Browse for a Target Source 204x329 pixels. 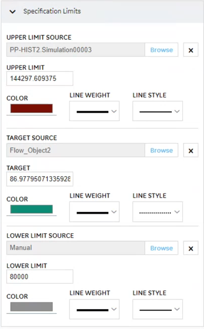161,150
